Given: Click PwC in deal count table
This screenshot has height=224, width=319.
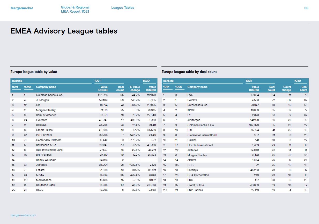Looking at the screenshot, I should click(x=190, y=95).
